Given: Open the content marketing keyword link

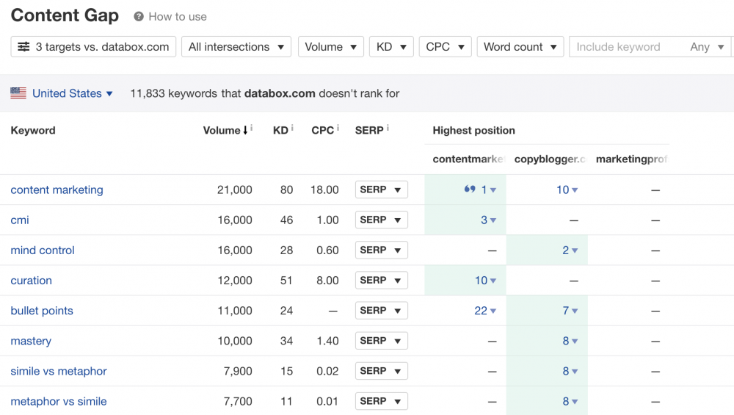Looking at the screenshot, I should click(x=57, y=190).
